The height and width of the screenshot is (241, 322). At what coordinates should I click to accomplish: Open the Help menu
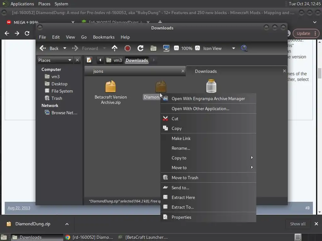pyautogui.click(x=125, y=37)
